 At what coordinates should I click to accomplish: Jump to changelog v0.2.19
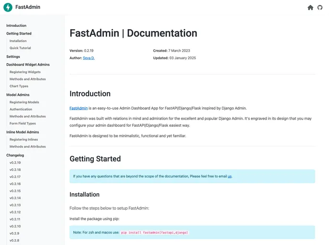point(15,163)
